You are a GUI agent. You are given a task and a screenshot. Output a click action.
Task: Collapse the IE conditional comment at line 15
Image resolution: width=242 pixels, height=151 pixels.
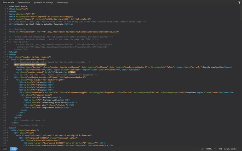point(7,42)
